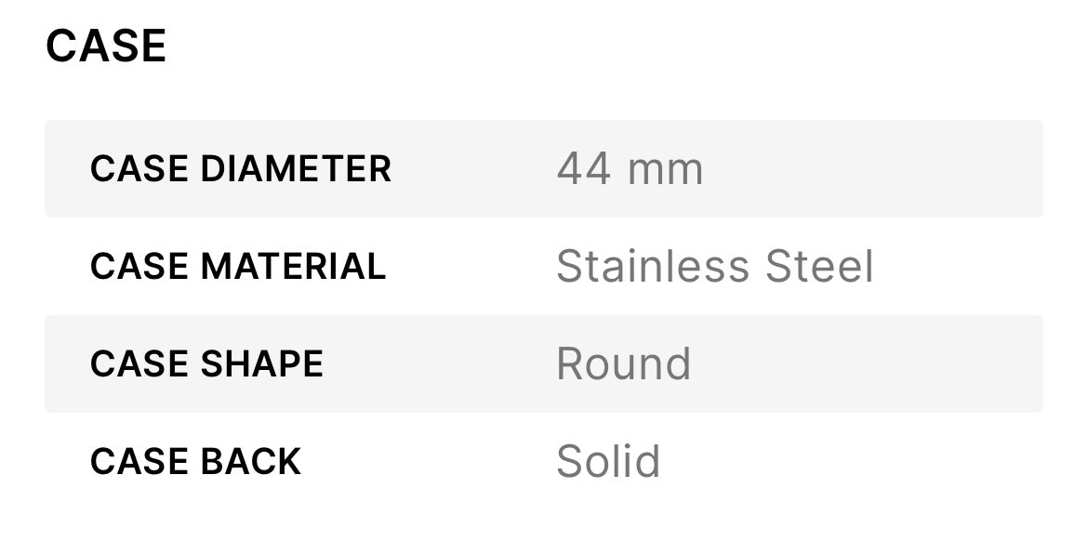Select the CASE SHAPE label
This screenshot has height=541, width=1088.
pos(206,364)
